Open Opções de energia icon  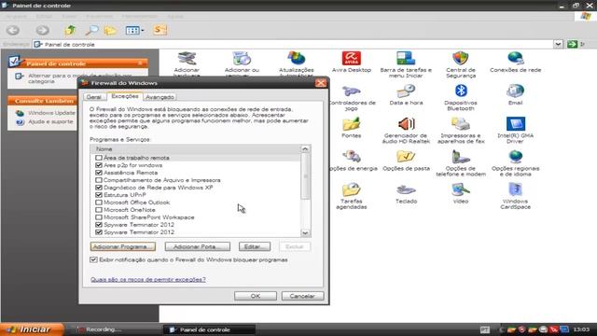click(354, 160)
